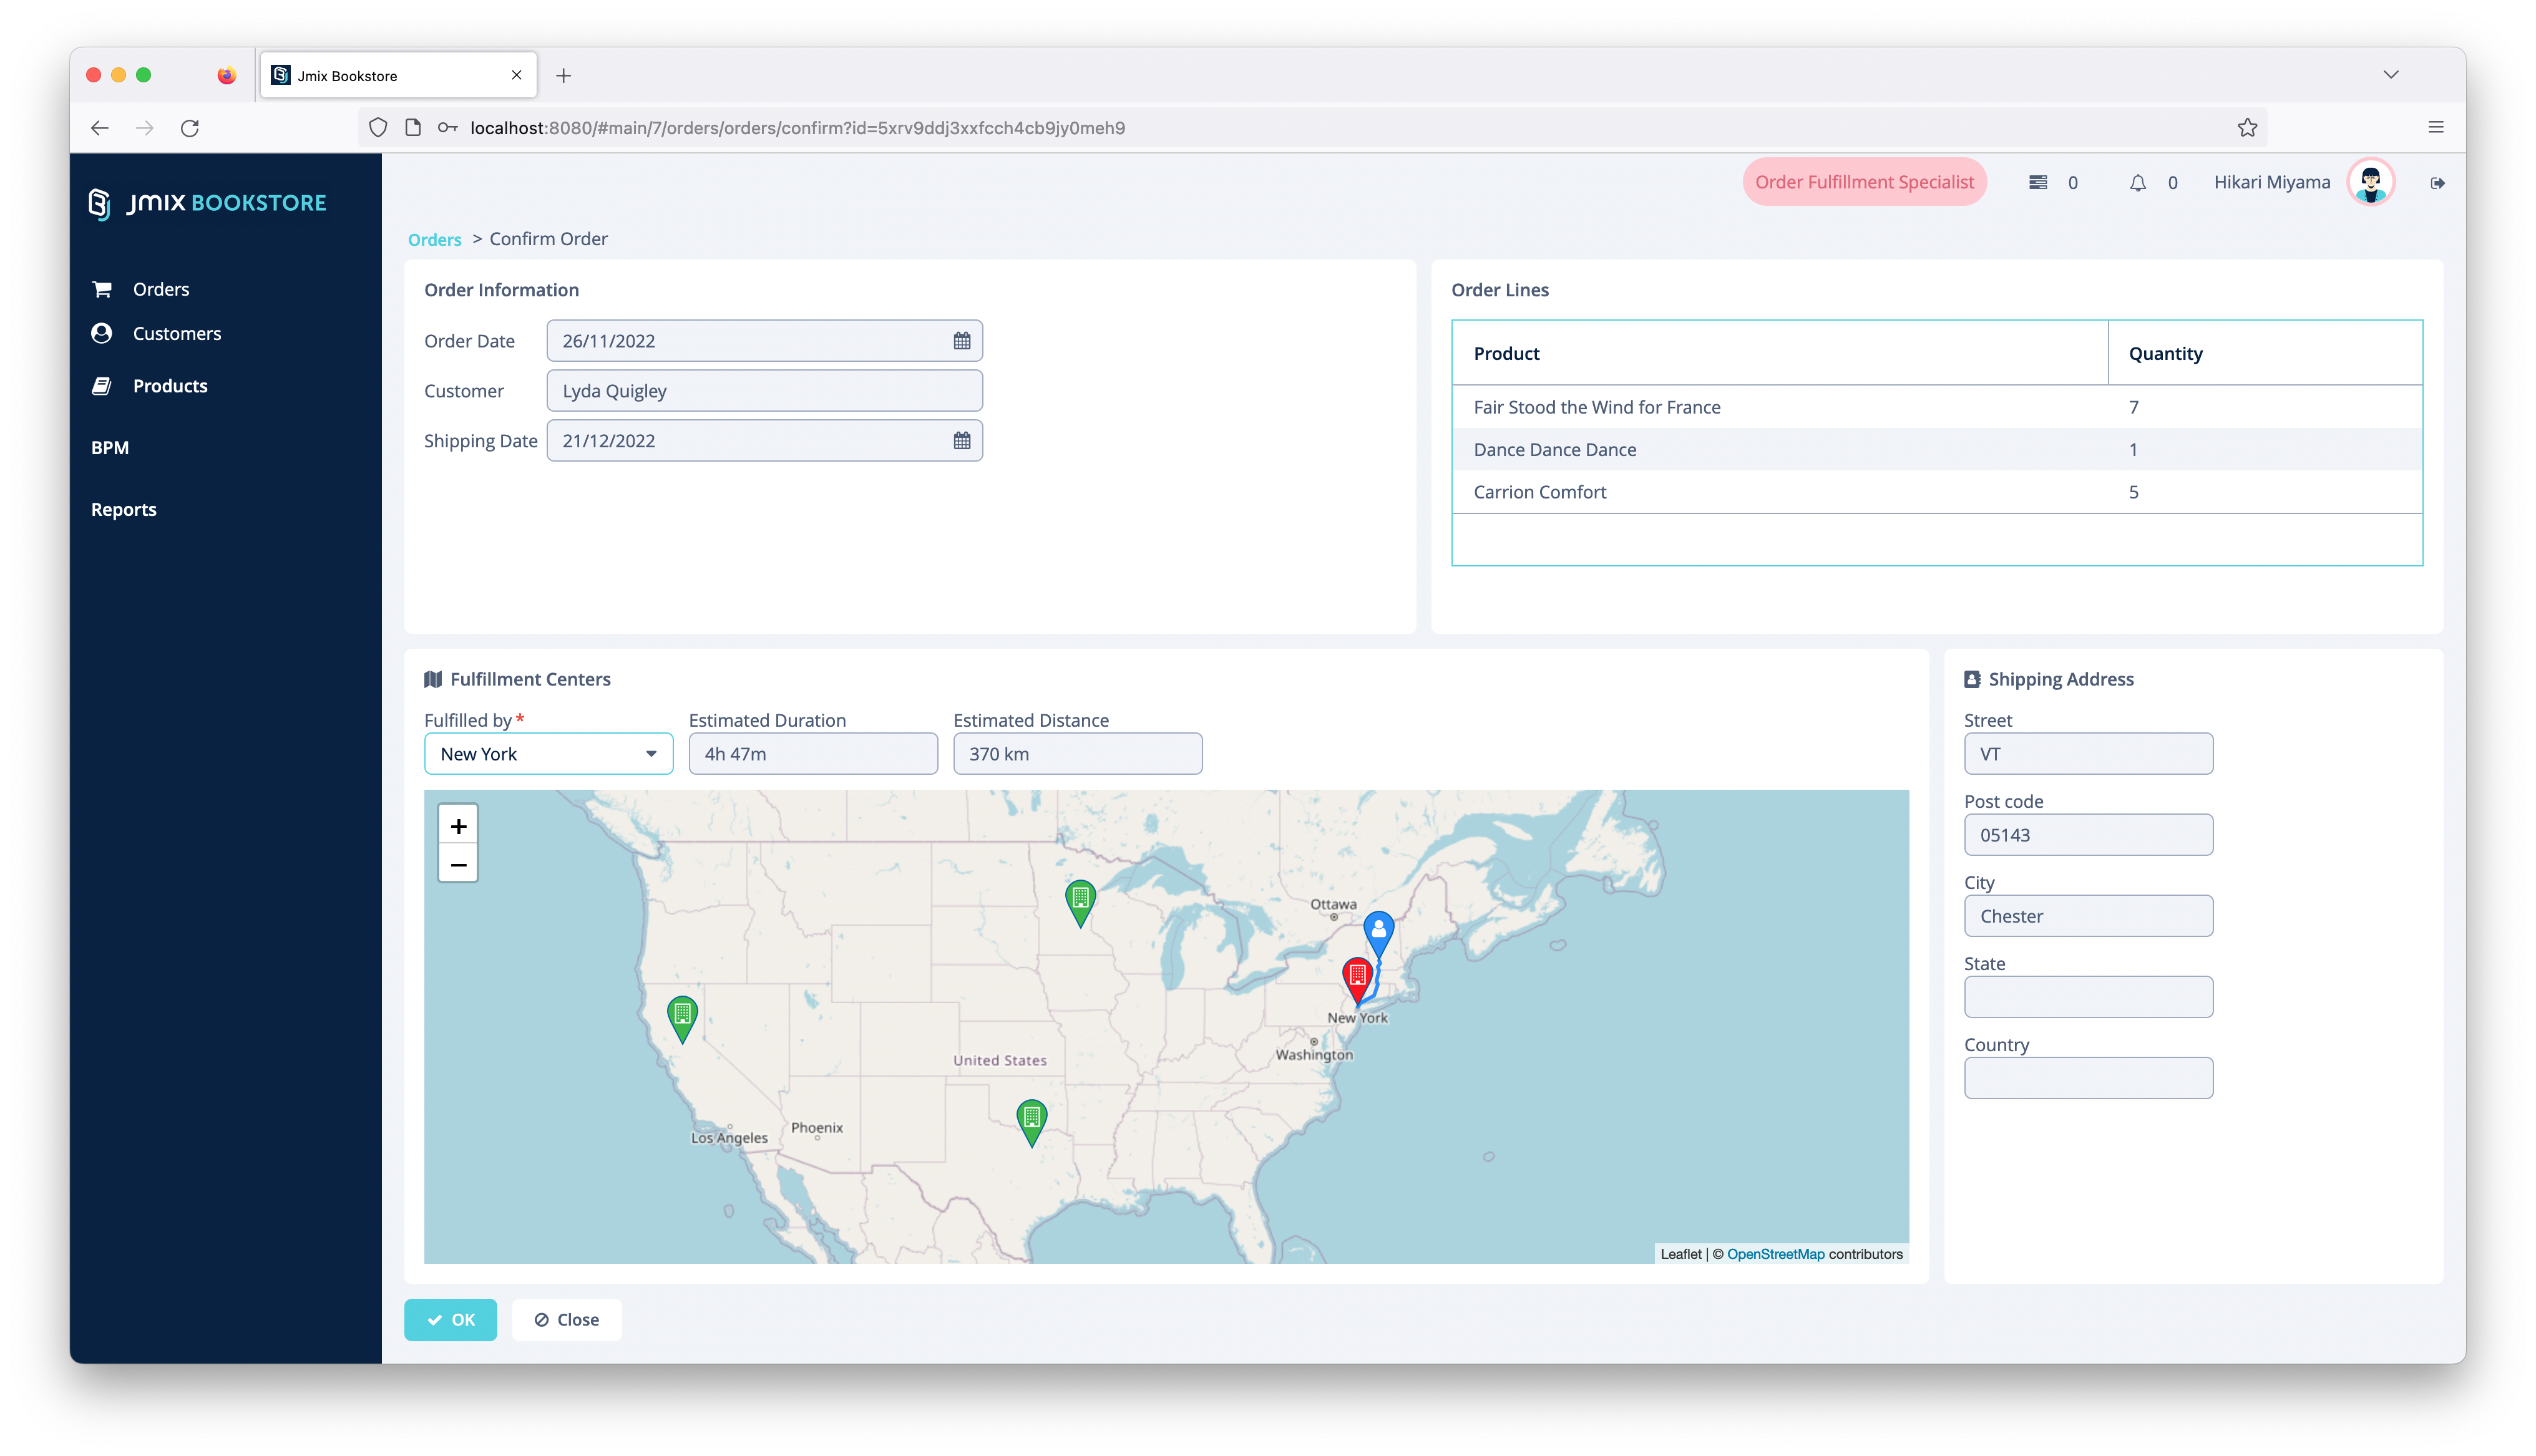Expand the Fulfilled by dropdown

pyautogui.click(x=651, y=754)
